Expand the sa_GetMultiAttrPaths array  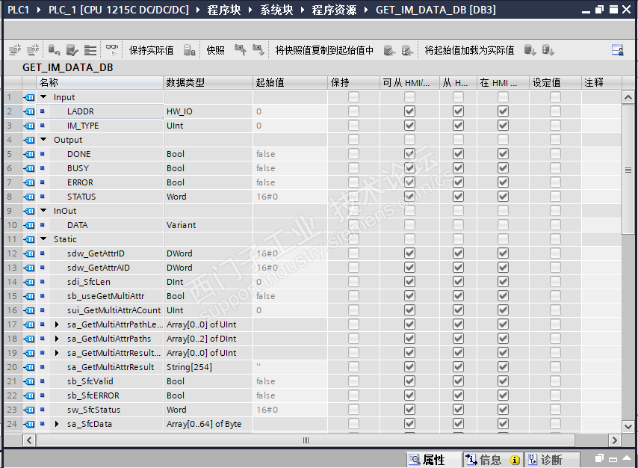57,339
